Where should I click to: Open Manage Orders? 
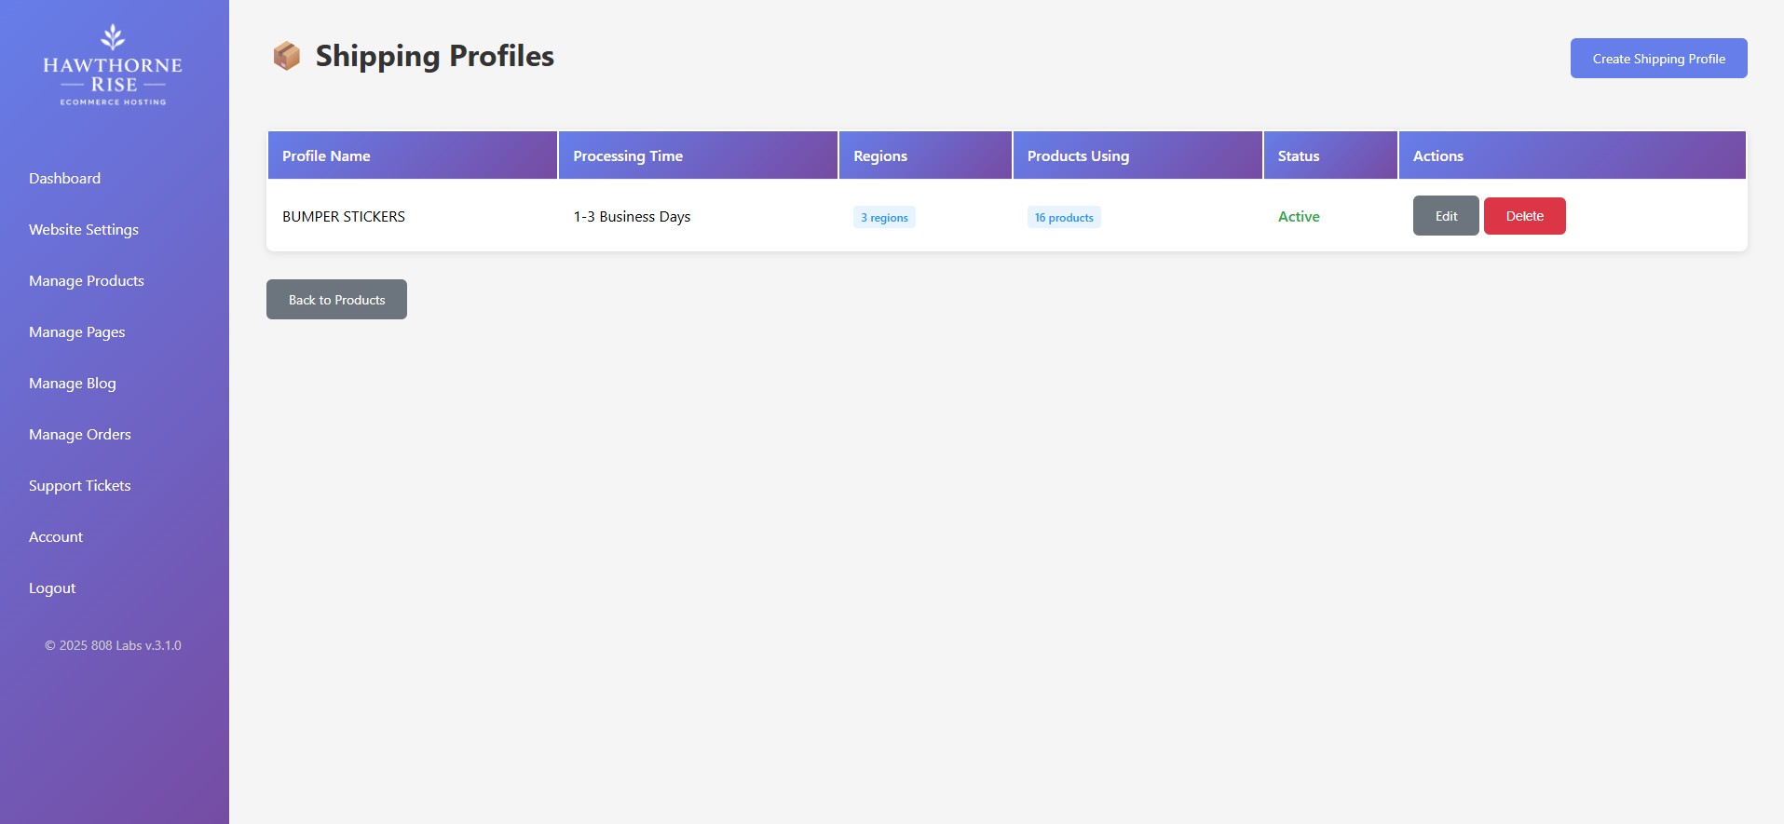coord(79,434)
